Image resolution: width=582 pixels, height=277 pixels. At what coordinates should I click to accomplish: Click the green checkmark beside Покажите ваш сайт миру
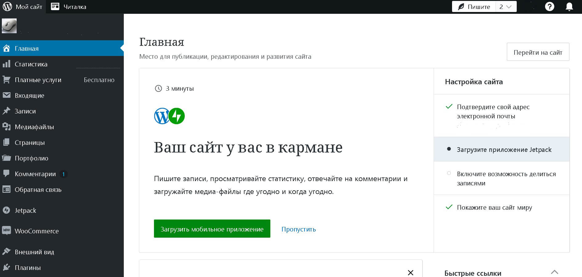click(x=449, y=207)
